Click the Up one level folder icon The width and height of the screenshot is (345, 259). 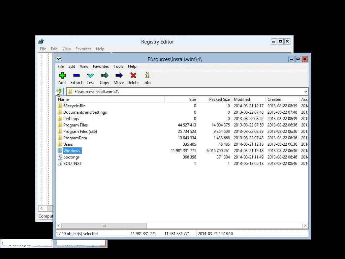tap(60, 91)
